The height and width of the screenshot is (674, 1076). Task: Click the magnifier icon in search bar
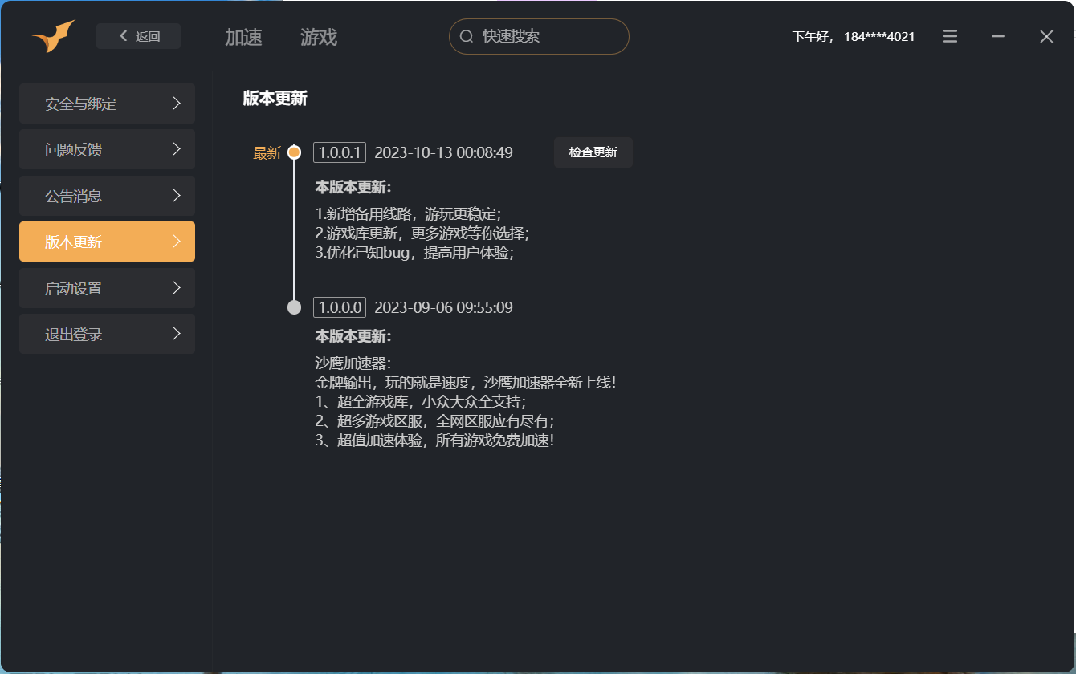click(x=467, y=36)
